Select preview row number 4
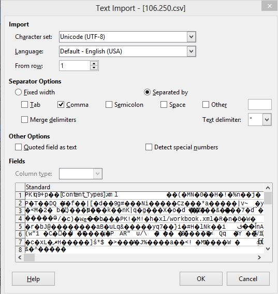Screen dimensions: 278x294 point(20,219)
